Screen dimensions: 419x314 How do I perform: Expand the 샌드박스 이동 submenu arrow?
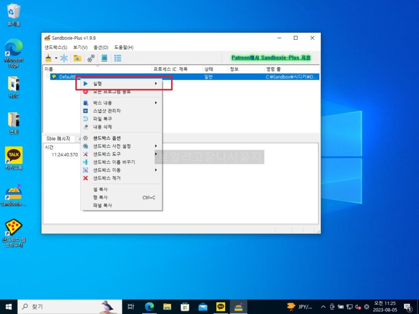click(156, 170)
